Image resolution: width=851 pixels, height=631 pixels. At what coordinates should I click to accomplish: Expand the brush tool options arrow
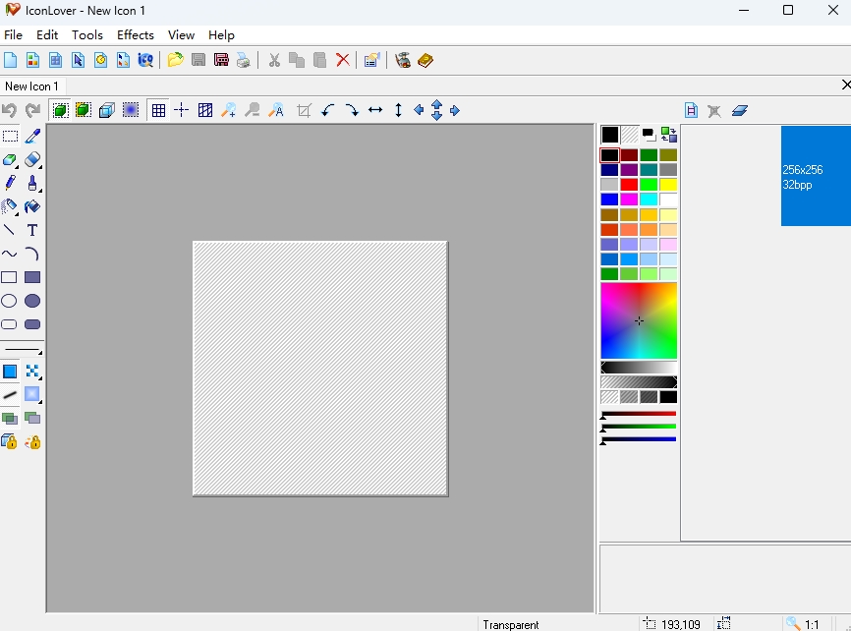click(40, 190)
